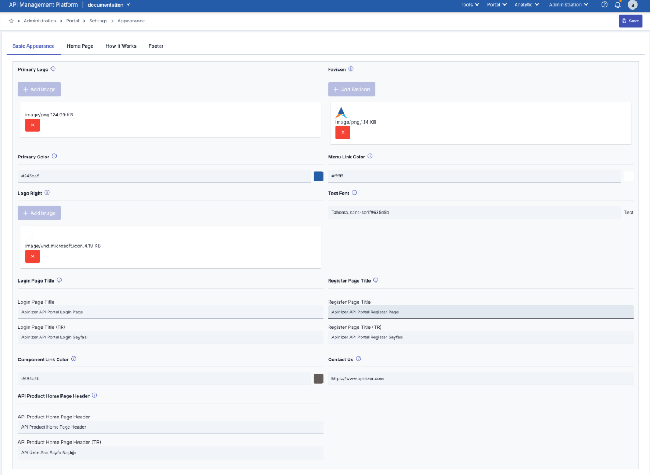Click info icon beside Favicon label
The height and width of the screenshot is (475, 650).
pos(351,69)
